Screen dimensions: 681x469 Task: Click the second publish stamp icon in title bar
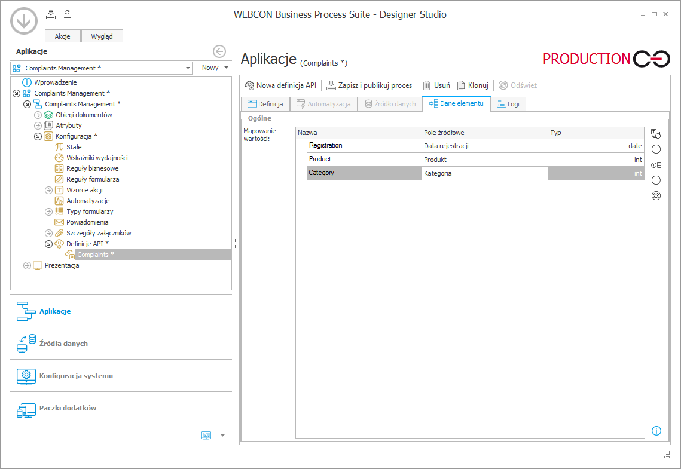[68, 14]
